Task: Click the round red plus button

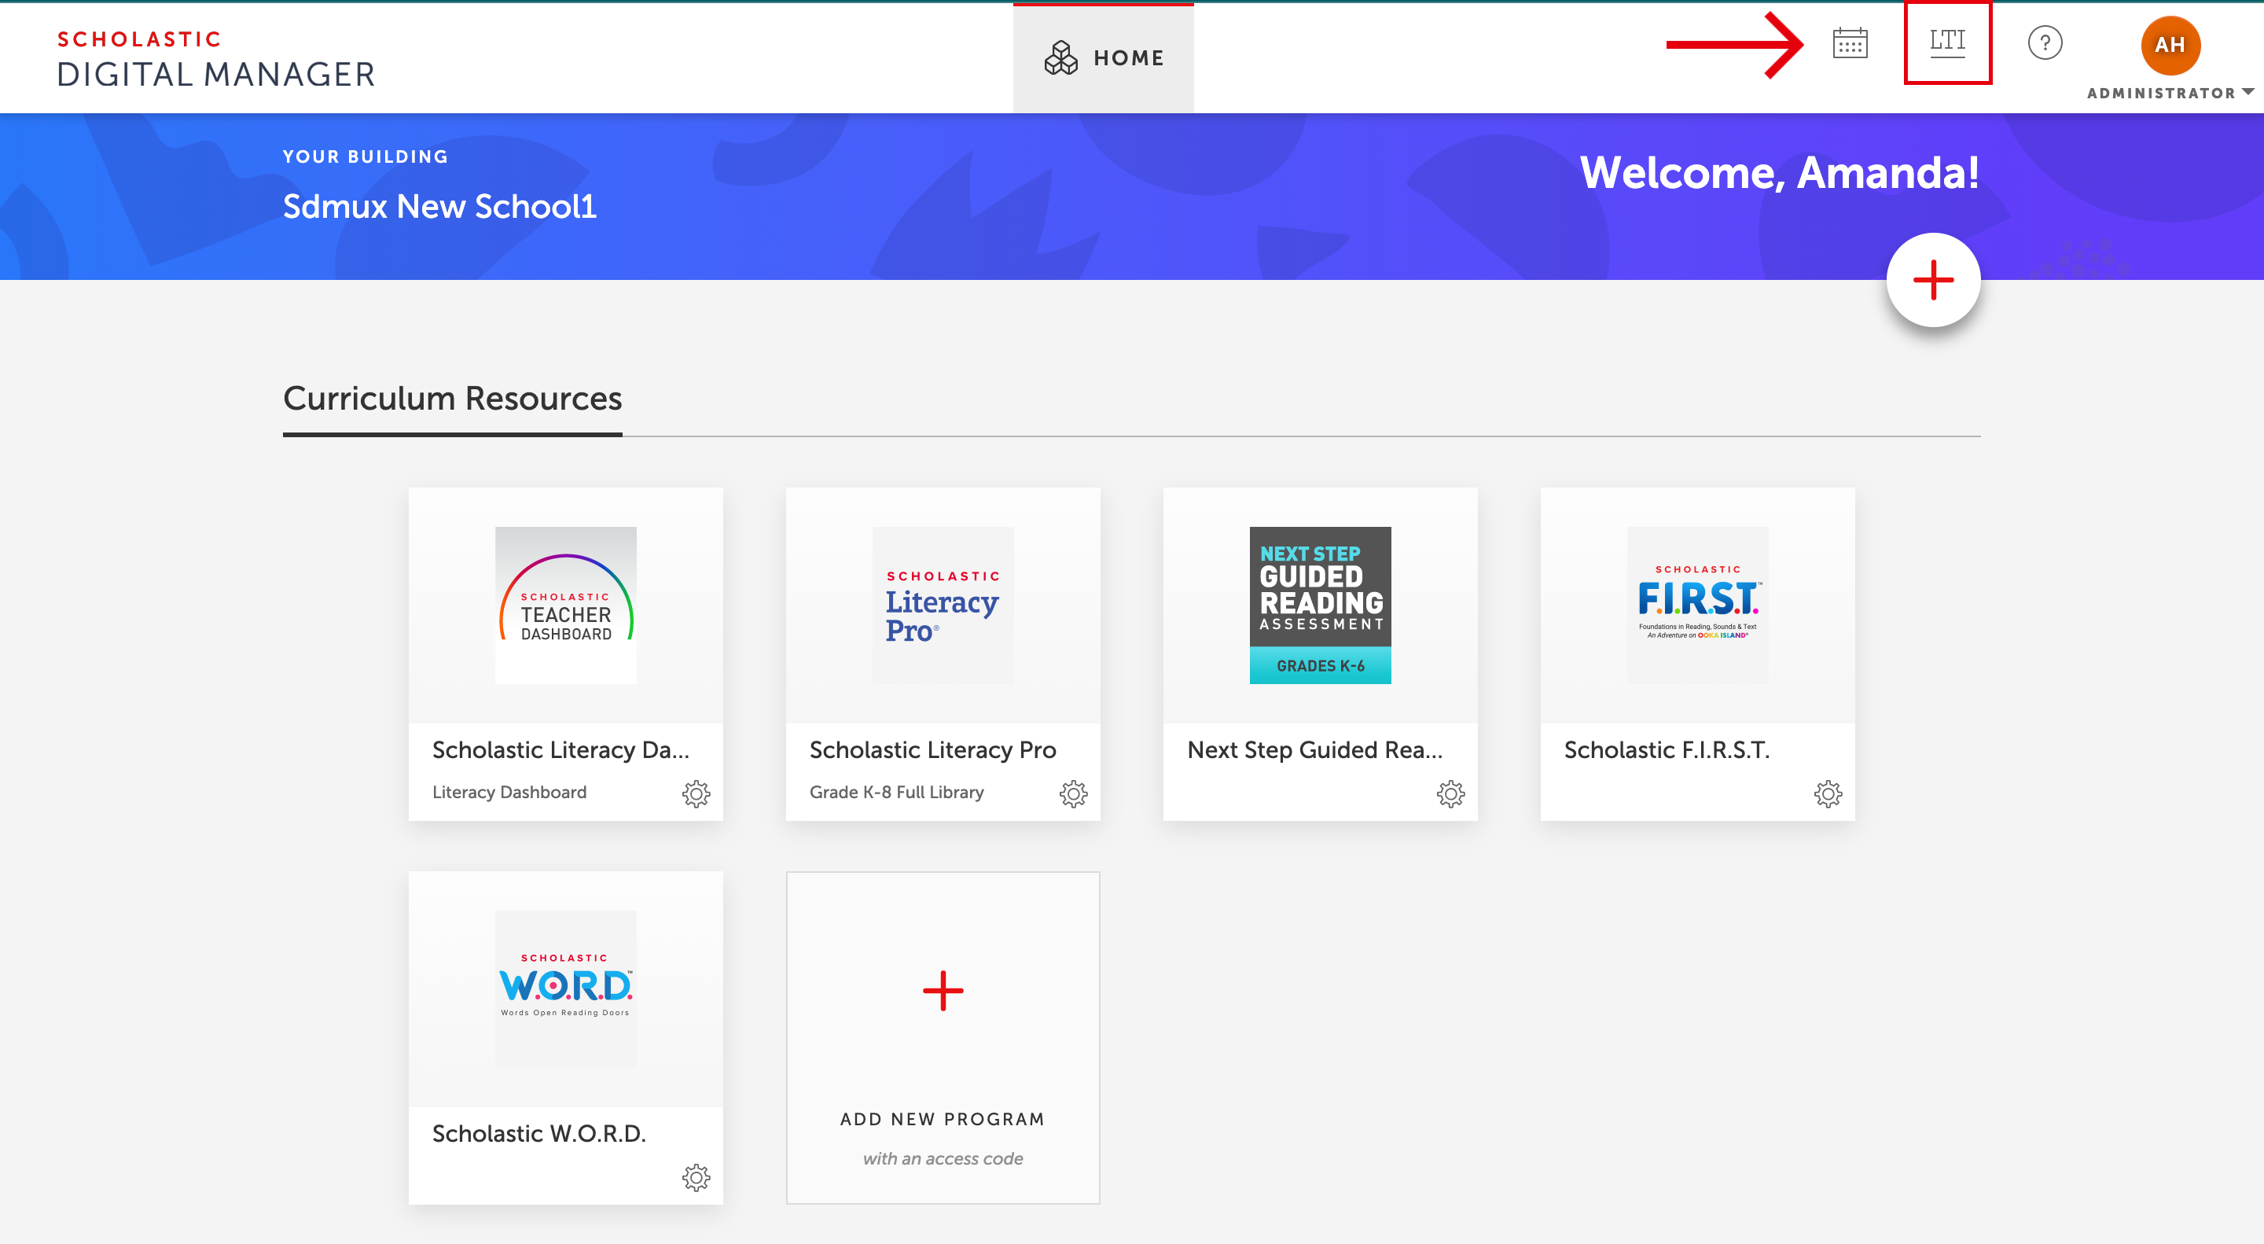Action: [1933, 281]
